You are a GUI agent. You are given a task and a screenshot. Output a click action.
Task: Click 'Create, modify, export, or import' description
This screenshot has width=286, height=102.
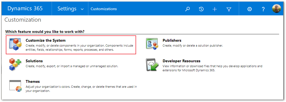(72, 66)
